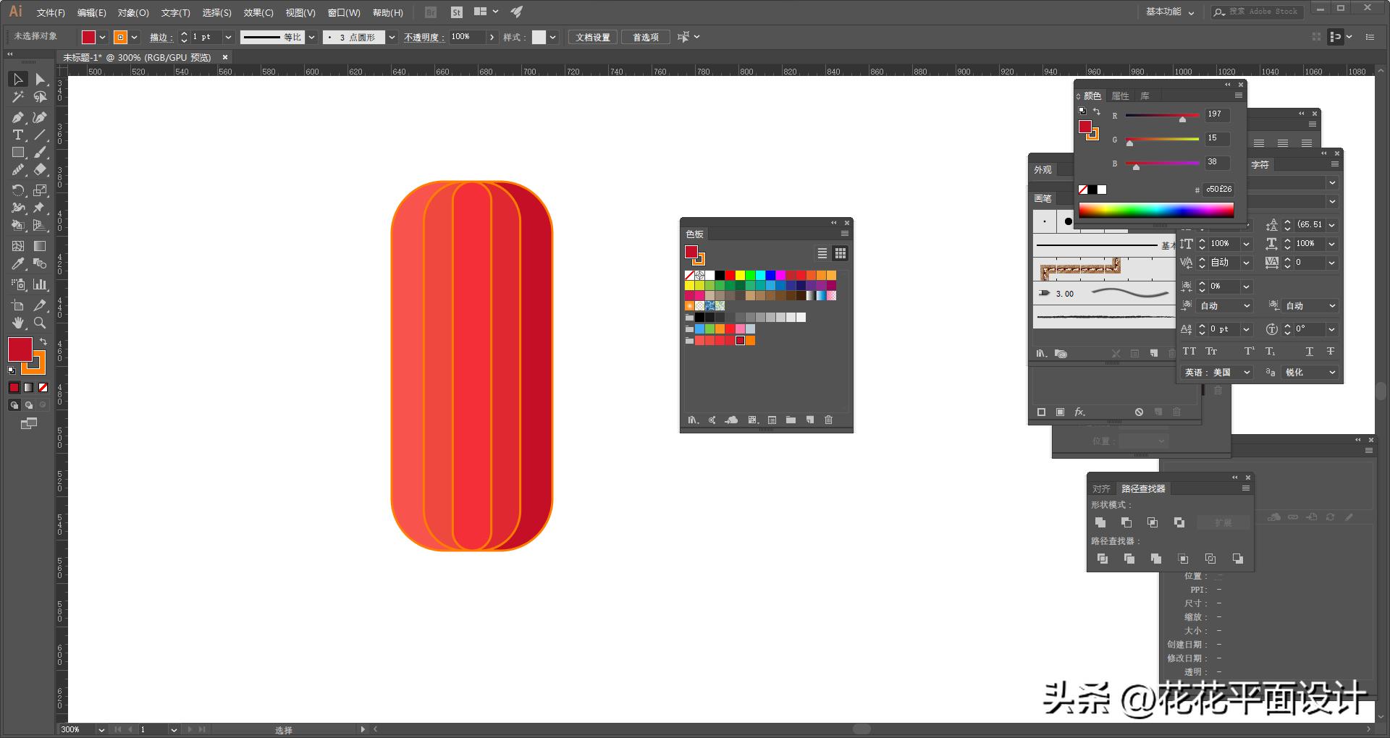Click the RGB color spectrum bar
This screenshot has width=1390, height=738.
tap(1156, 211)
